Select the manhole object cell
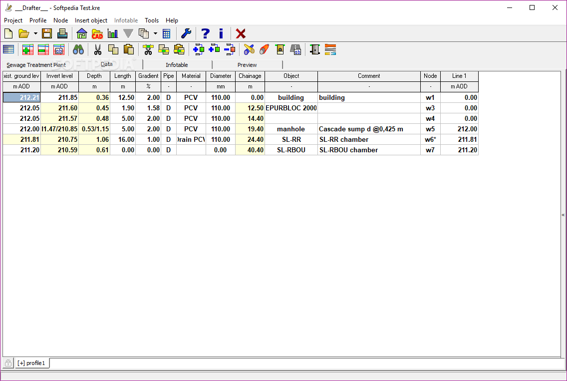Viewport: 567px width, 381px height. click(291, 129)
